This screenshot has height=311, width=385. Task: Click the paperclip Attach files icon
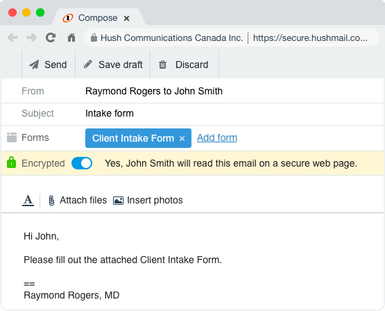(x=51, y=201)
